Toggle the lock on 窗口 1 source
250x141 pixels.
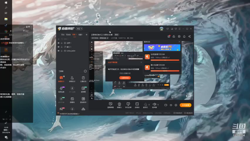[x=62, y=47]
